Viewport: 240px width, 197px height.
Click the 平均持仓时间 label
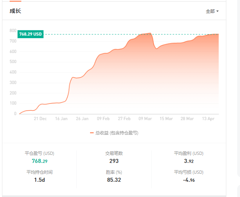[x=39, y=172]
